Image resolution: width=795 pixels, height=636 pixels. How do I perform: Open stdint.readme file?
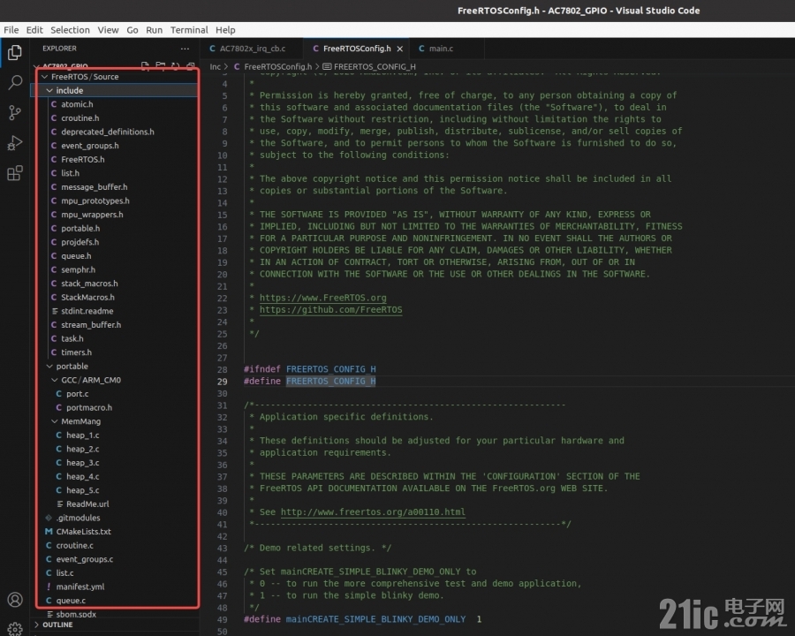(x=87, y=311)
